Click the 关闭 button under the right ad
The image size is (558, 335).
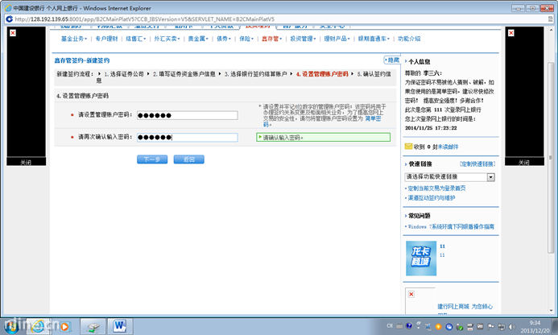click(524, 162)
